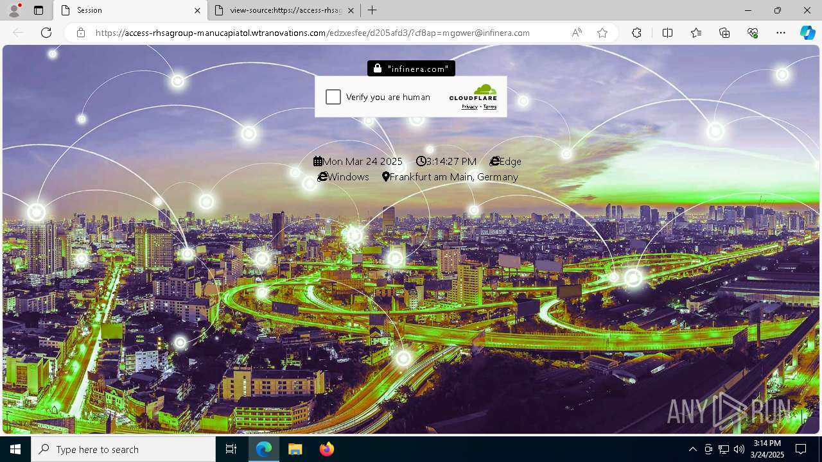
Task: Minimize the Edge window
Action: pyautogui.click(x=748, y=10)
